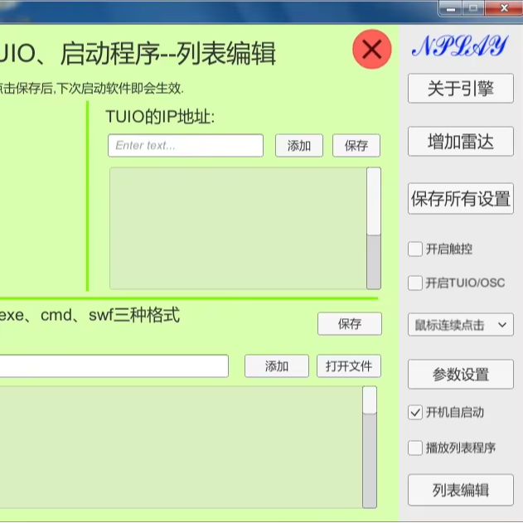Click the NPLAY logo
This screenshot has width=523, height=523.
click(460, 46)
